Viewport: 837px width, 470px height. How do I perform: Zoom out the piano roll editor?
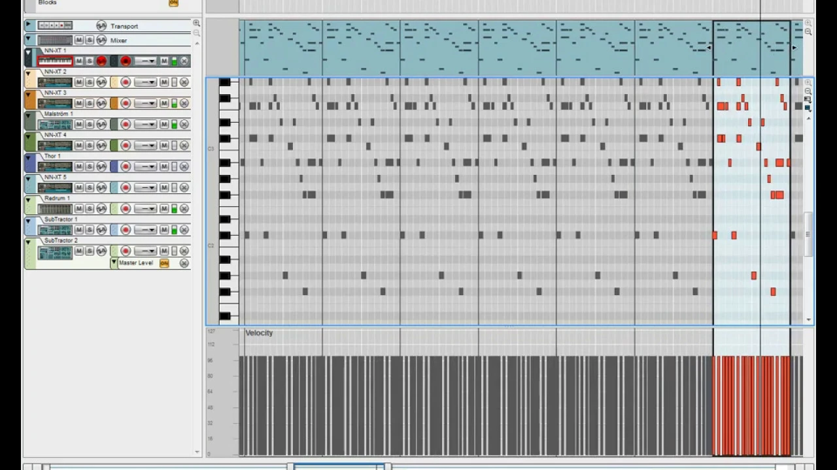tap(808, 91)
